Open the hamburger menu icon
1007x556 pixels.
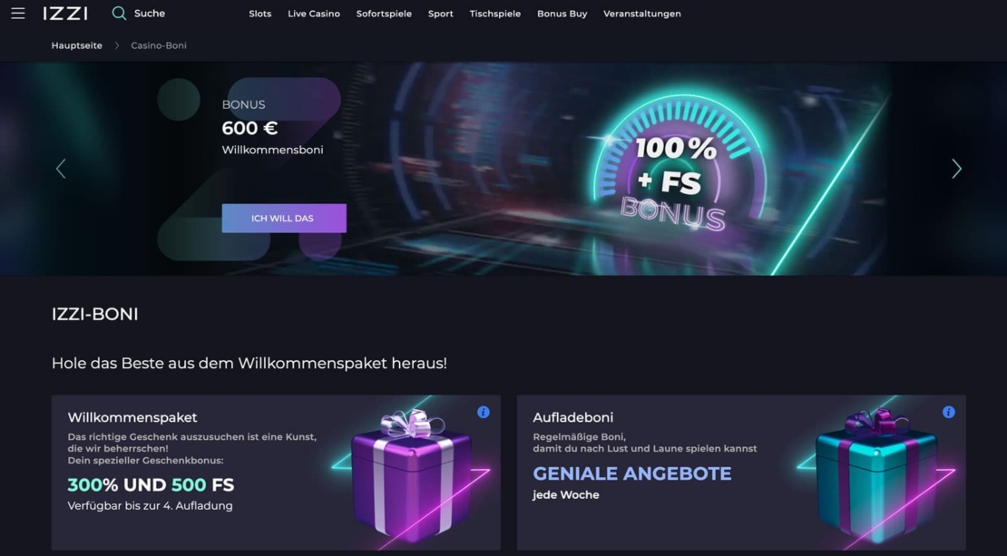(x=18, y=14)
